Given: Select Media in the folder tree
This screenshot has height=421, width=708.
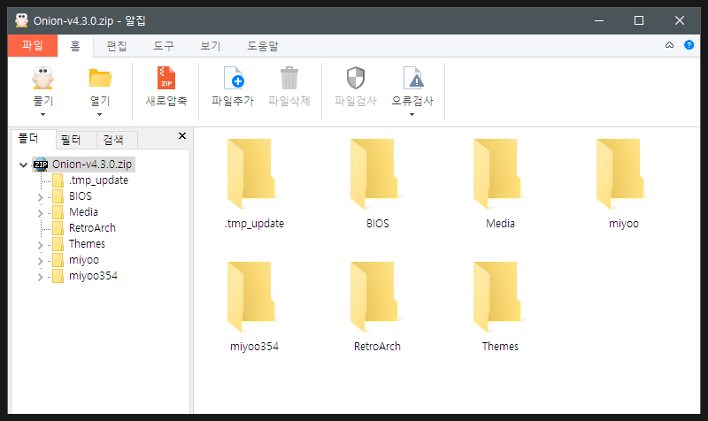Looking at the screenshot, I should tap(83, 212).
